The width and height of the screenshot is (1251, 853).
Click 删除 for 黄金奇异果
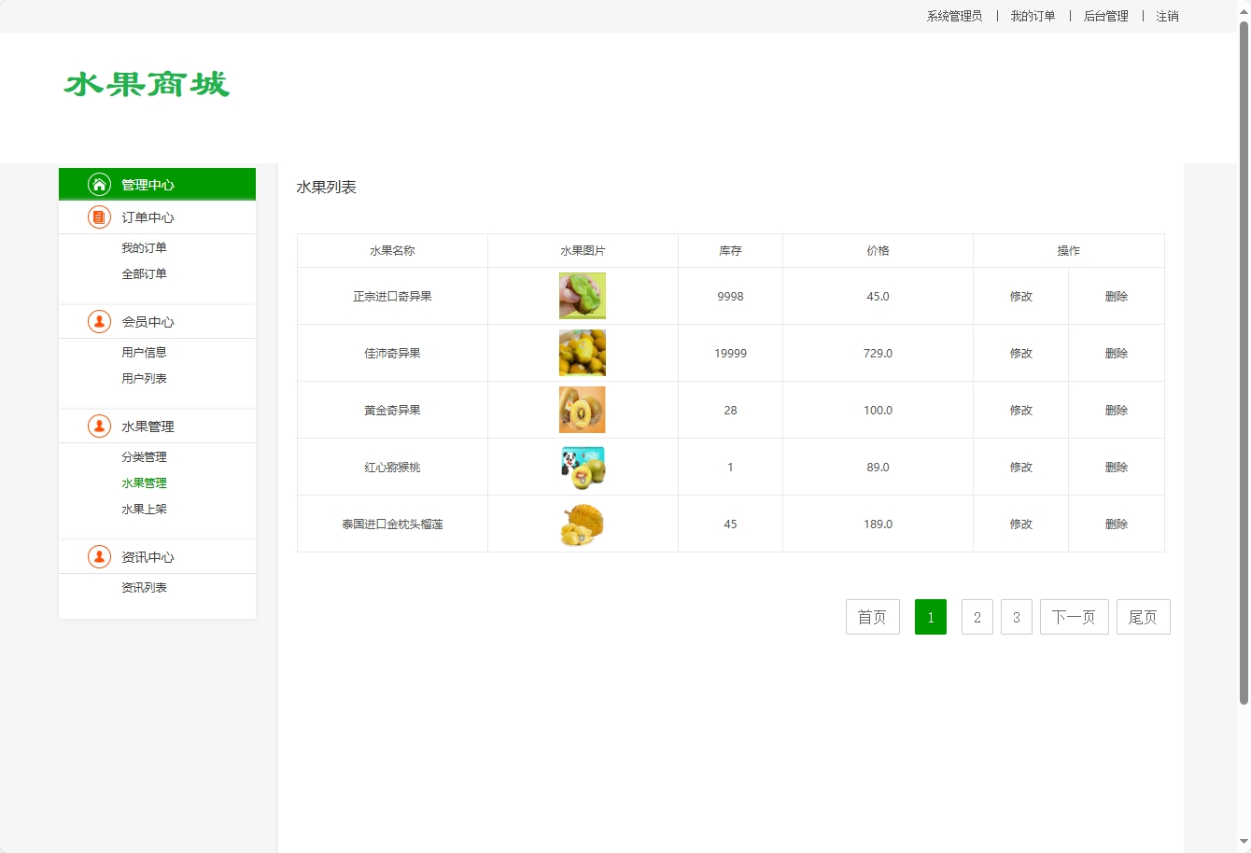coord(1117,410)
